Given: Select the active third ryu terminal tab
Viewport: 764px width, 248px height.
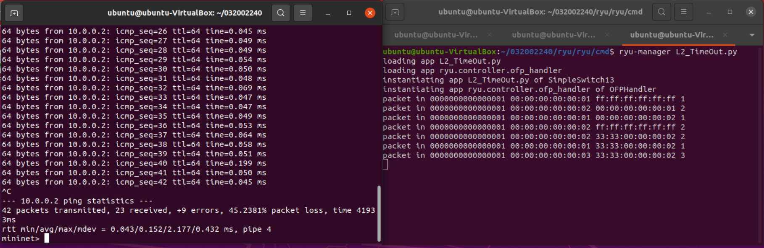Looking at the screenshot, I should (x=672, y=35).
